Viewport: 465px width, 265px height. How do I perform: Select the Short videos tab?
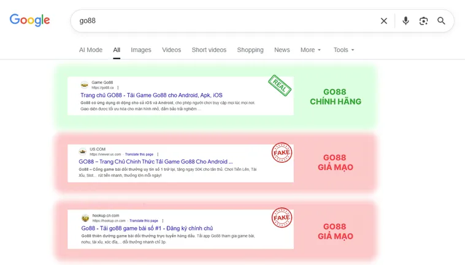click(x=209, y=50)
